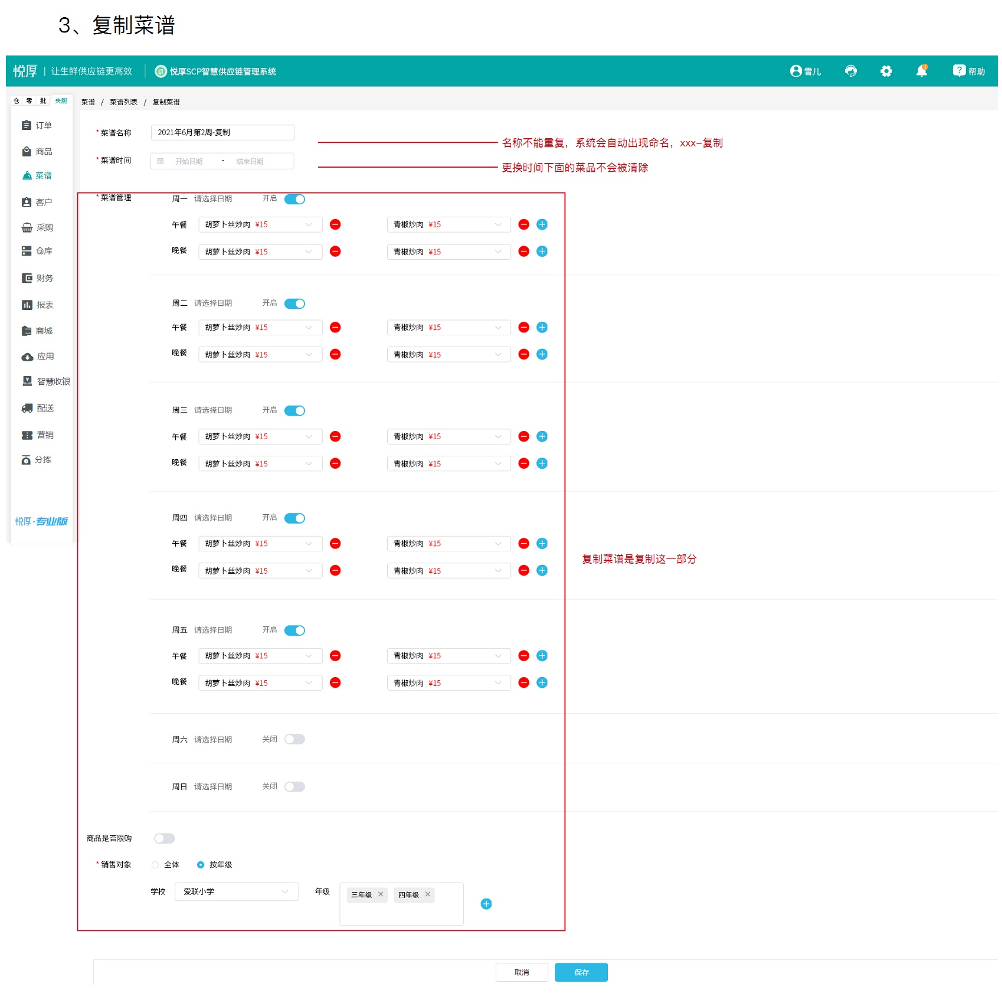This screenshot has width=1002, height=1003.
Task: Open 订单 in the sidebar
Action: point(37,125)
